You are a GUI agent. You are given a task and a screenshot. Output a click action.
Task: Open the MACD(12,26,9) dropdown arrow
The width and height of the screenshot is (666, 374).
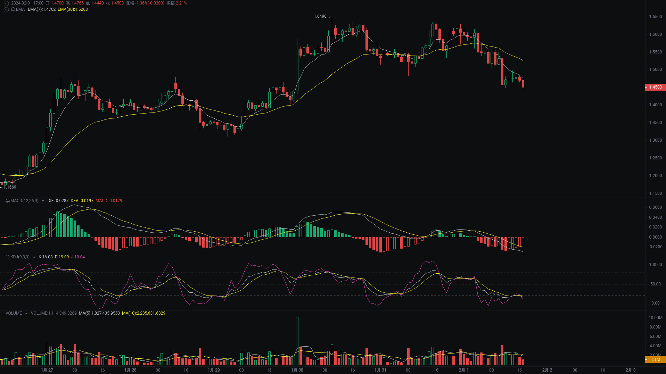point(43,201)
